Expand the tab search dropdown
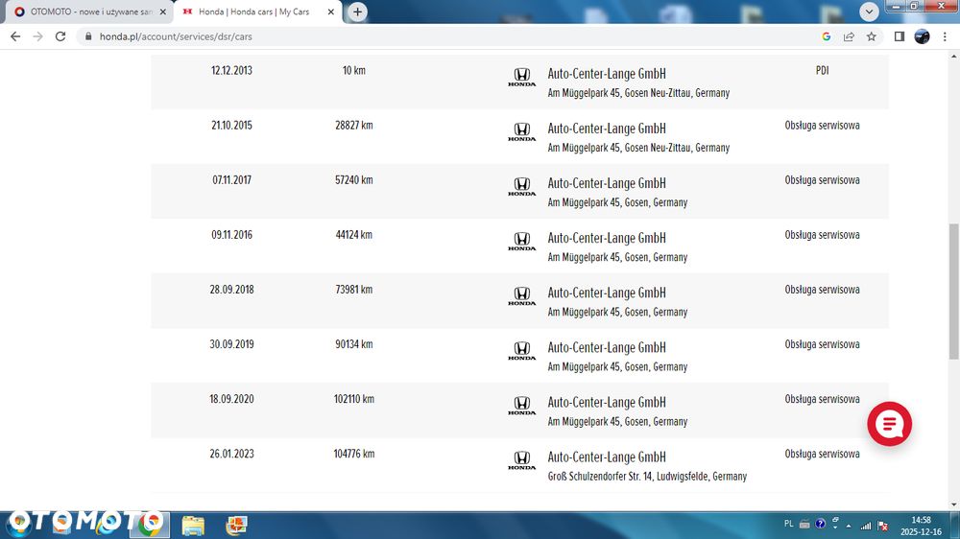This screenshot has width=960, height=539. click(869, 12)
